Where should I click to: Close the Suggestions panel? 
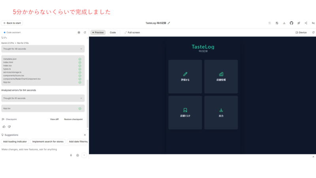[x=85, y=135]
